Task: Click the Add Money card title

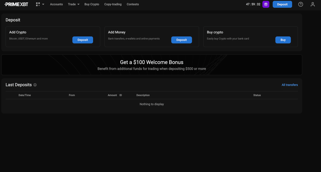Action: [x=117, y=32]
